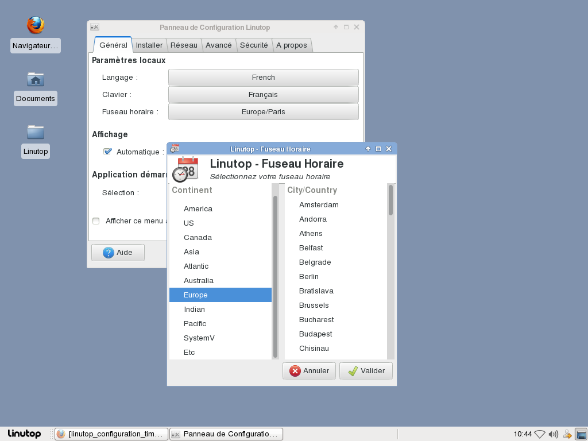Image resolution: width=588 pixels, height=441 pixels.
Task: Switch to the Général tab
Action: point(113,45)
